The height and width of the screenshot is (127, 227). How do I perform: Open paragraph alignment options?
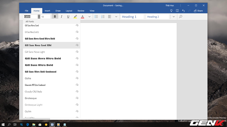[x=110, y=17]
